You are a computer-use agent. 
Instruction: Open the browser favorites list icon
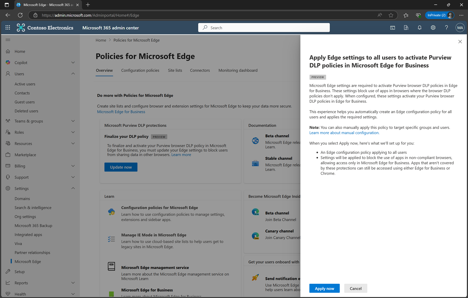click(406, 15)
